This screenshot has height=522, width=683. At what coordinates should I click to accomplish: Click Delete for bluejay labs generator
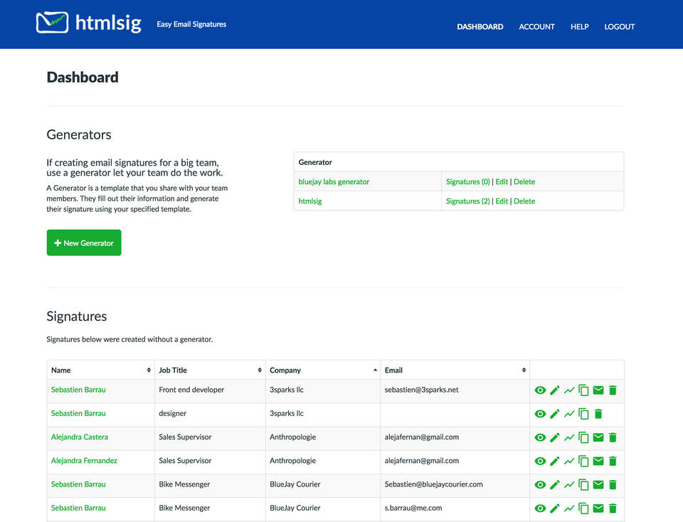pos(524,182)
